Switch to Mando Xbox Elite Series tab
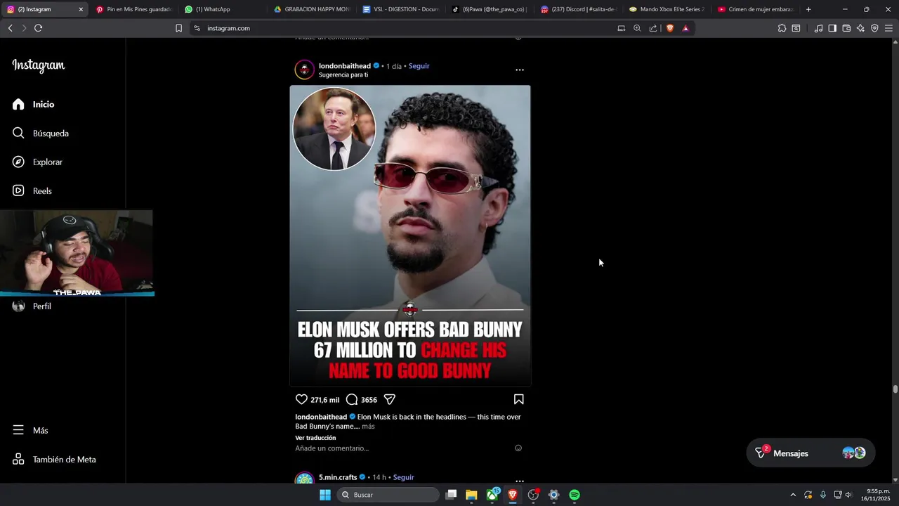The image size is (899, 506). (x=668, y=10)
